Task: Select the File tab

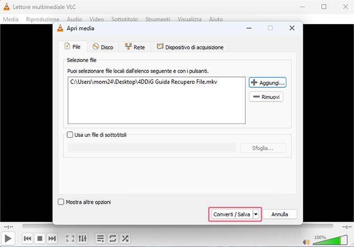Action: click(x=73, y=47)
